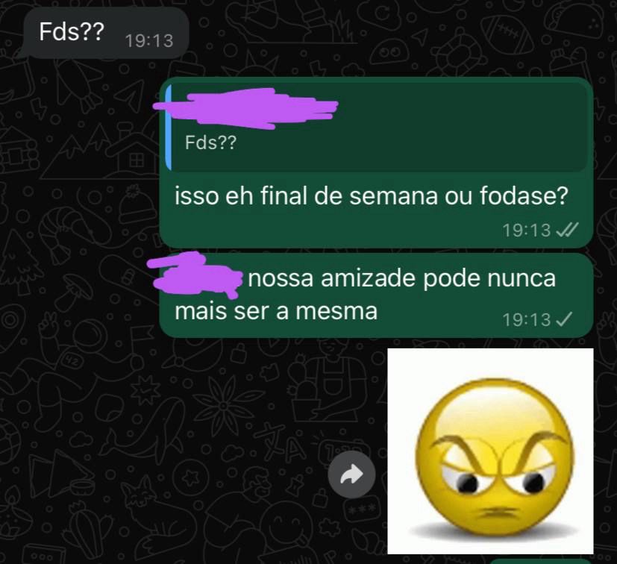
Task: Tap the purple-scribbled mention before "nossa amizade"
Action: (x=195, y=275)
